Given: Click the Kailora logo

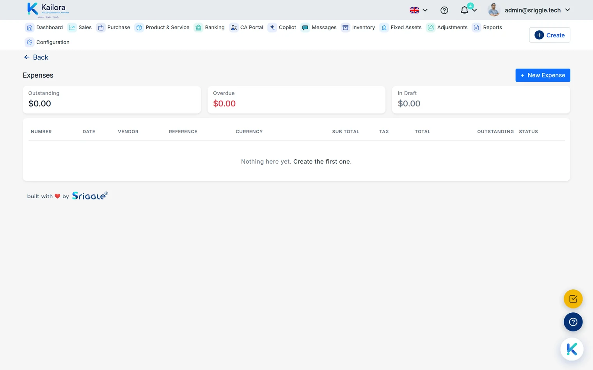Looking at the screenshot, I should click(x=48, y=10).
